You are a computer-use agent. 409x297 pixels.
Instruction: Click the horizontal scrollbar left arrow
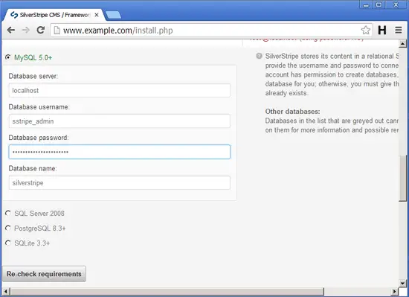(6, 291)
